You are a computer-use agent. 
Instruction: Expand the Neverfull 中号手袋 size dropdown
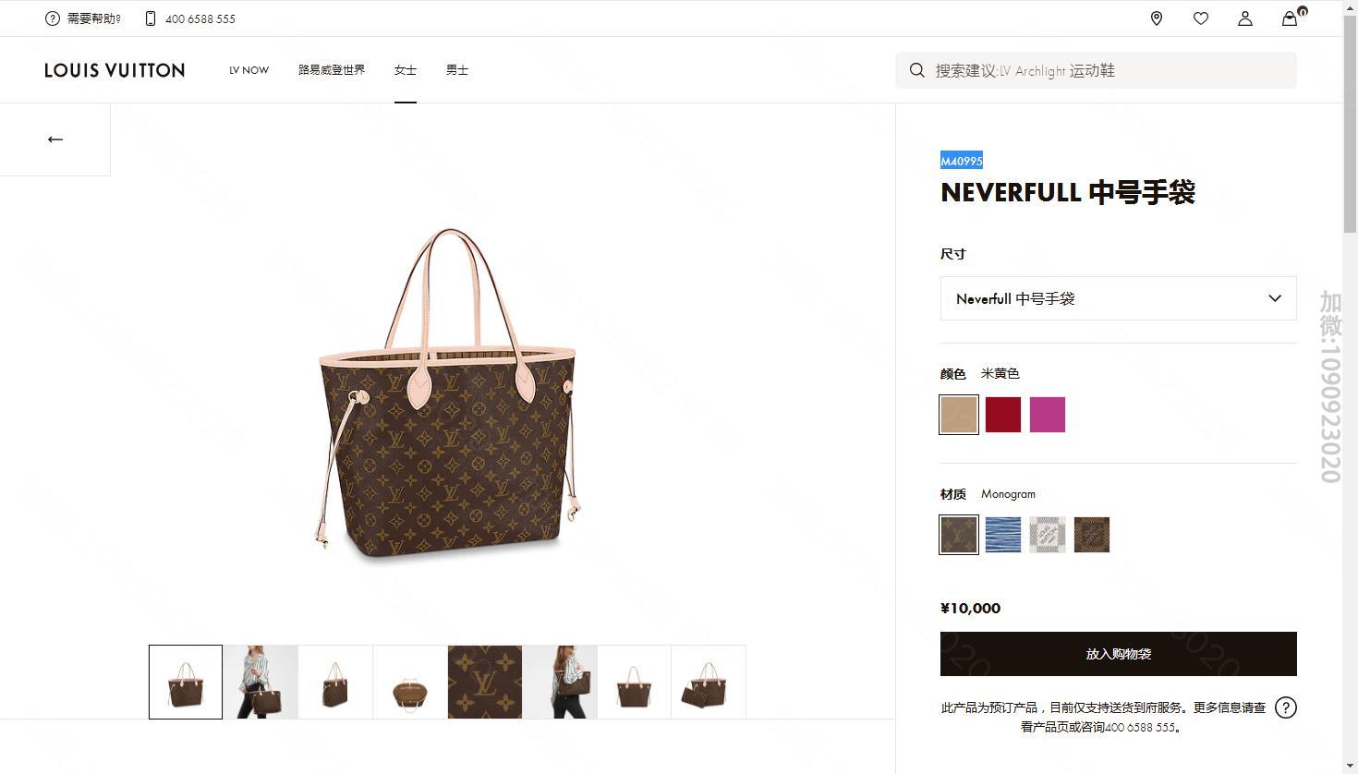tap(1118, 298)
